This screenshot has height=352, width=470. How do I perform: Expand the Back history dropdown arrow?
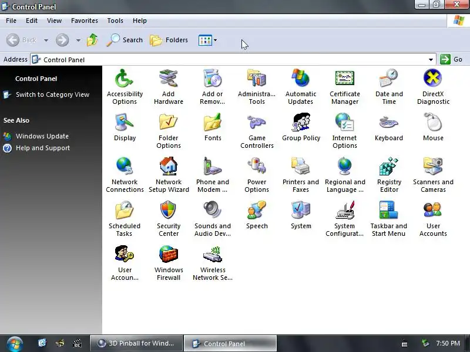46,40
